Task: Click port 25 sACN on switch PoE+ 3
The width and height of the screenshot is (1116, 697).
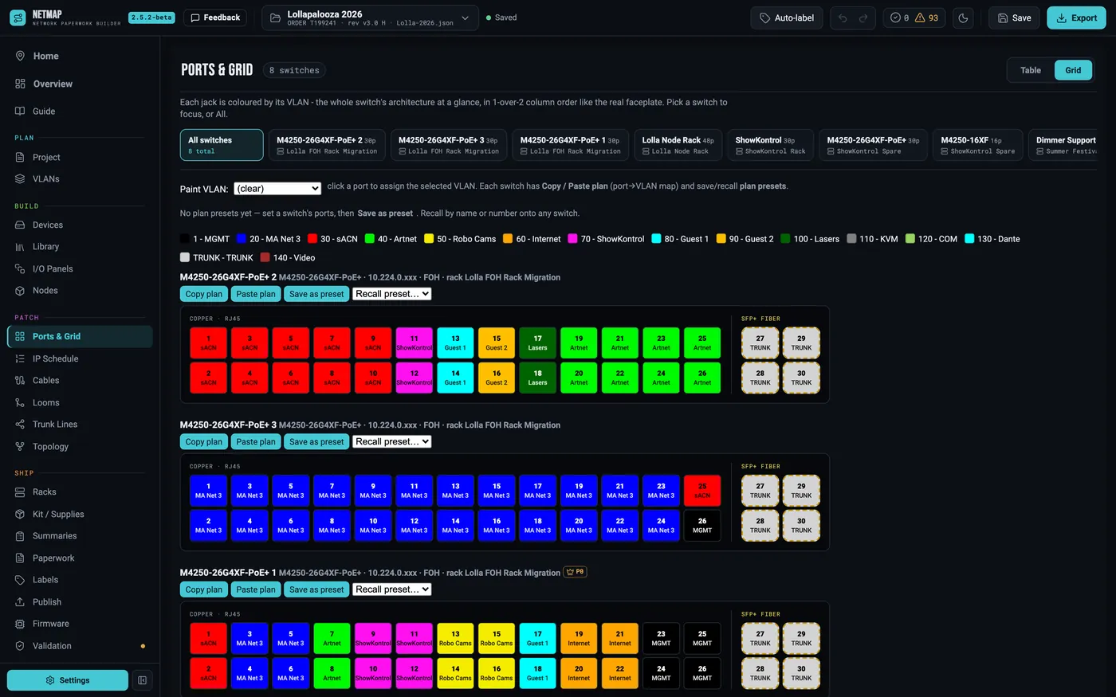Action: (702, 491)
